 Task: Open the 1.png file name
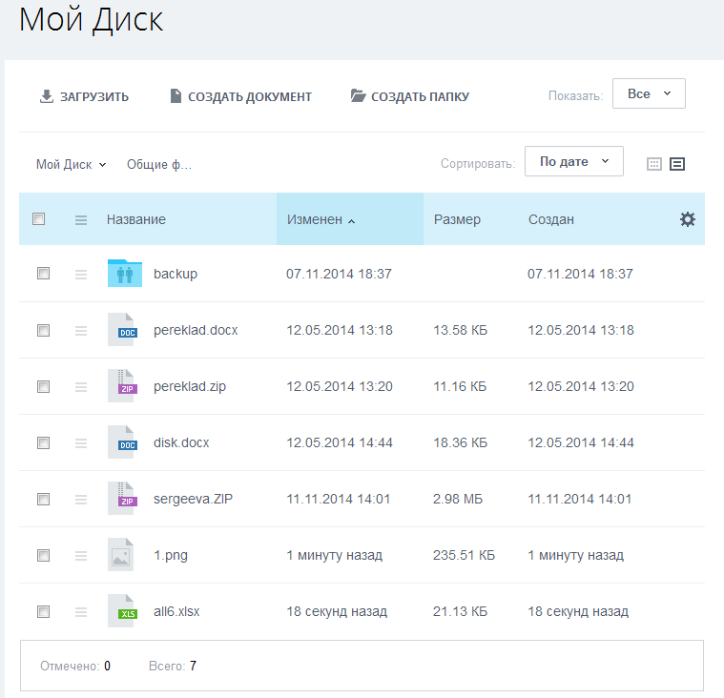pyautogui.click(x=171, y=555)
